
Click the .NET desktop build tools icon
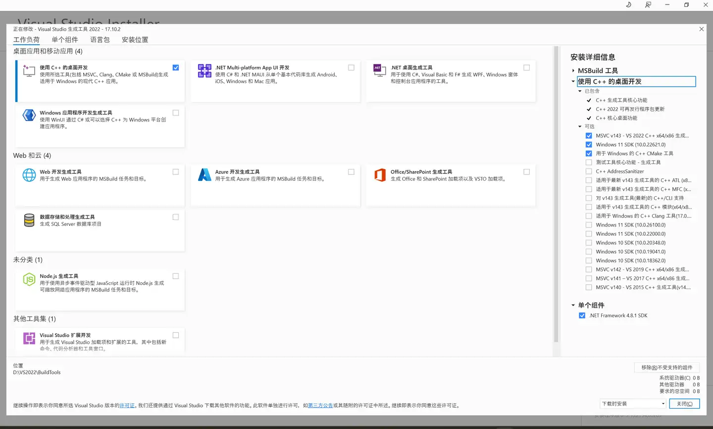(x=380, y=71)
